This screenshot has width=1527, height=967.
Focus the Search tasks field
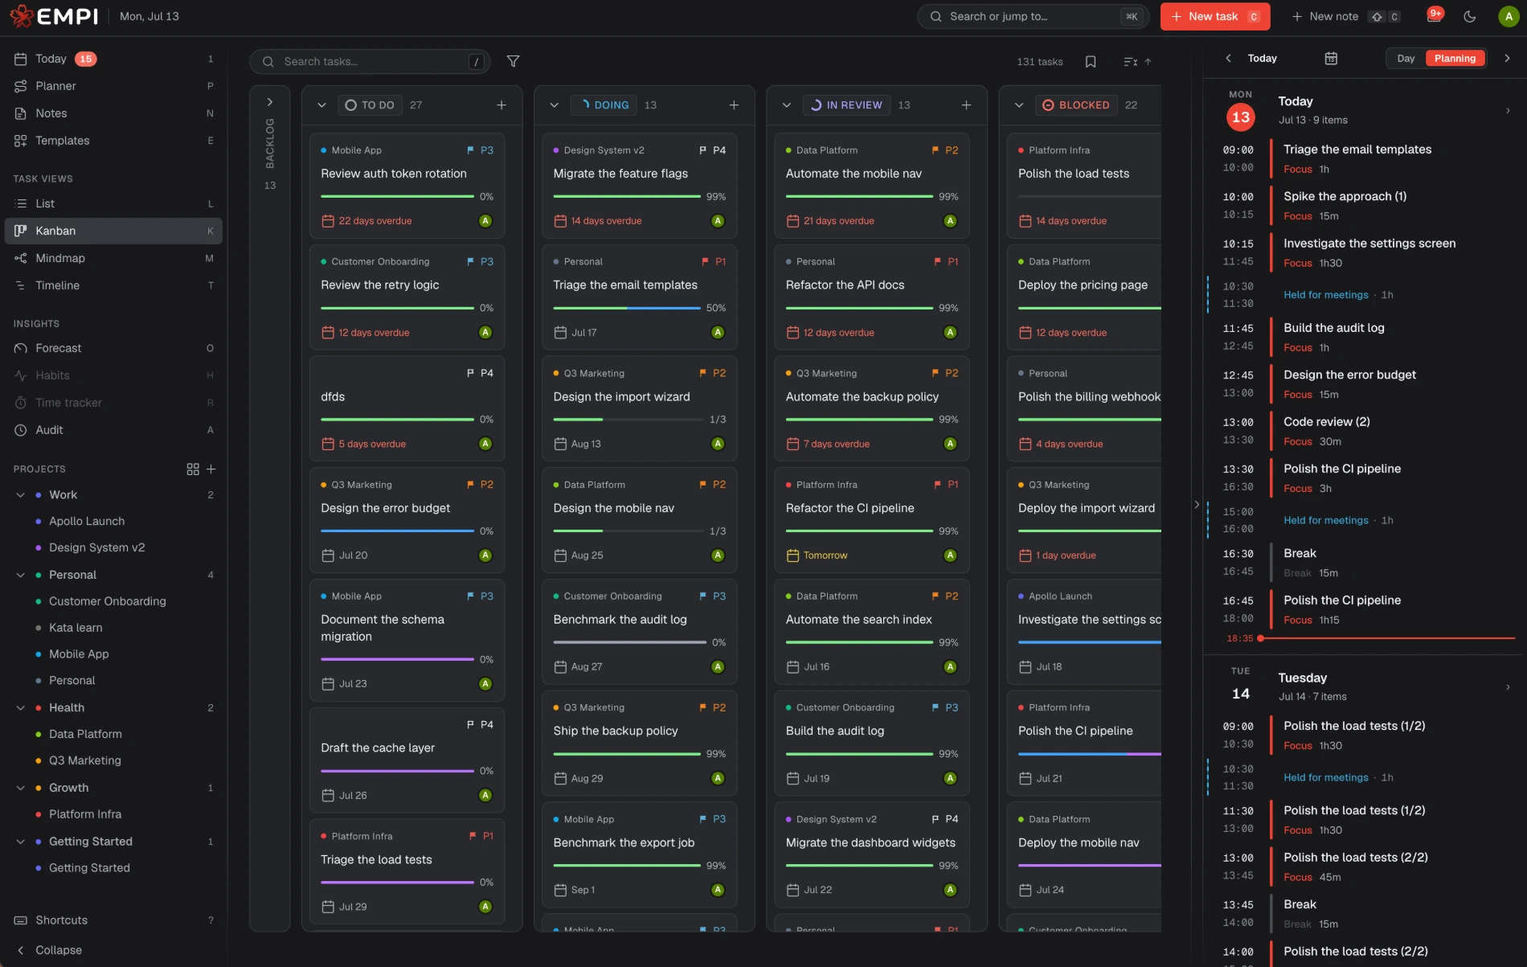370,61
